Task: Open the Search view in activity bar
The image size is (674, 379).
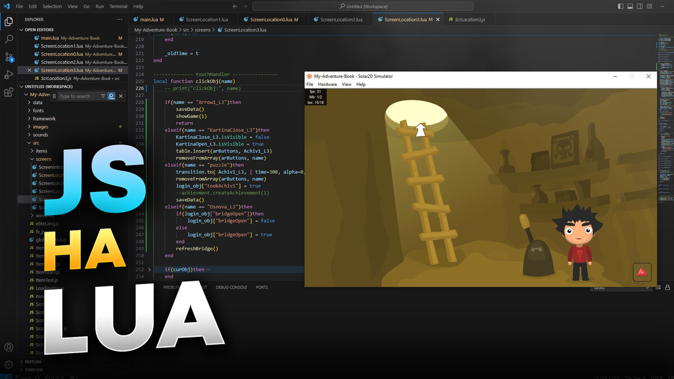Action: 9,39
